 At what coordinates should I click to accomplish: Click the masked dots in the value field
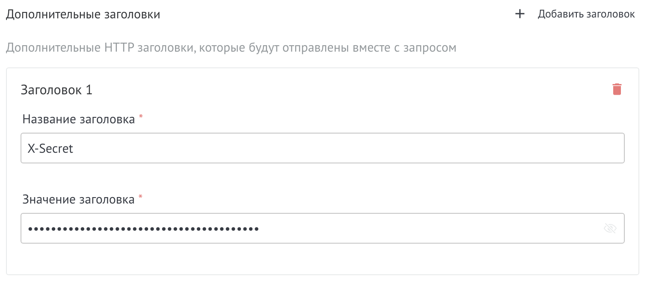point(143,228)
